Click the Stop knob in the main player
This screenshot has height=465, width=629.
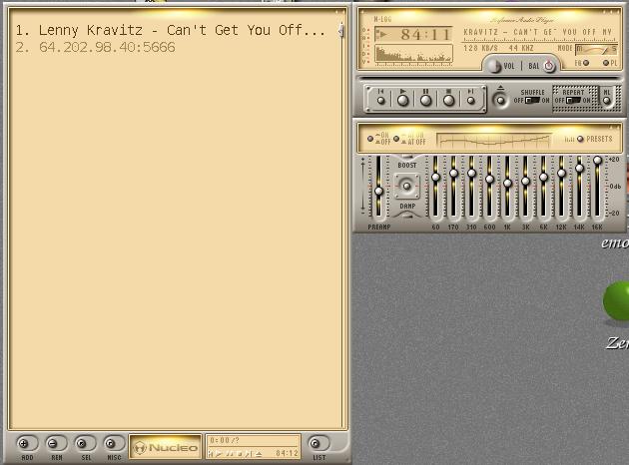pyautogui.click(x=449, y=101)
